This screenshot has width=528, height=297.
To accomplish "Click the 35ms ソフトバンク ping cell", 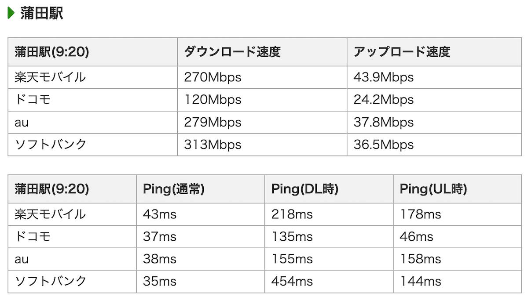I will pos(159,281).
